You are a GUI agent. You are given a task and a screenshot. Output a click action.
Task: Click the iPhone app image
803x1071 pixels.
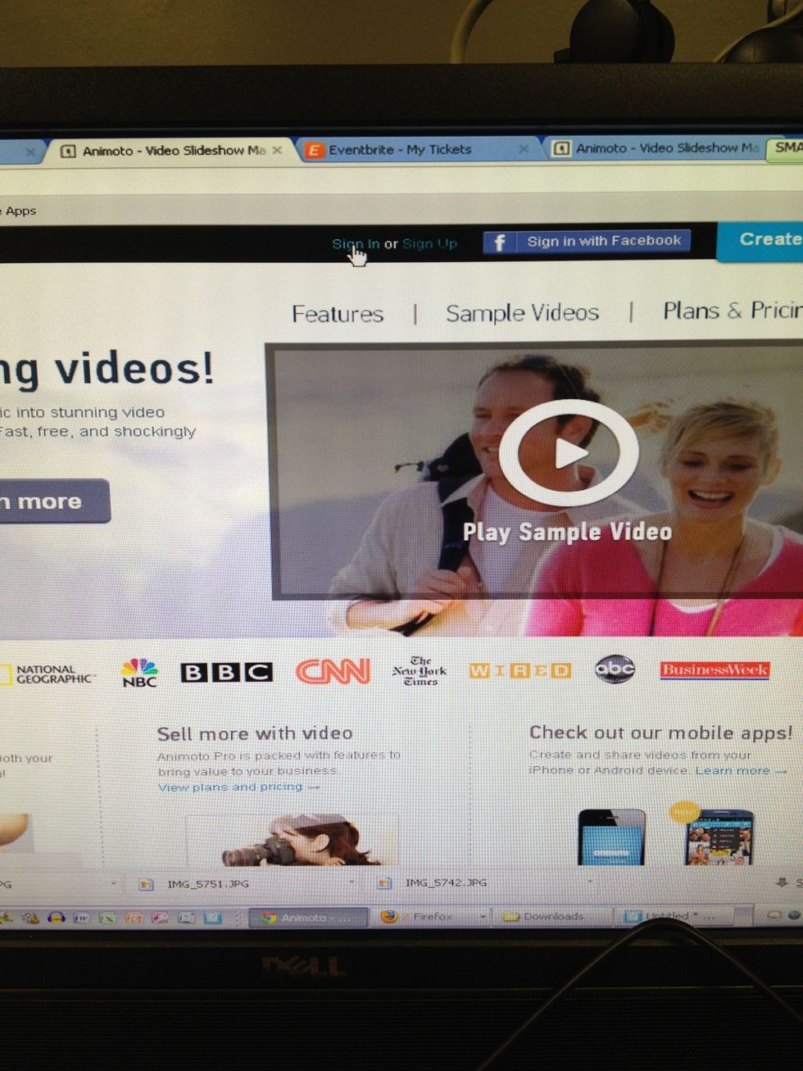(x=611, y=837)
